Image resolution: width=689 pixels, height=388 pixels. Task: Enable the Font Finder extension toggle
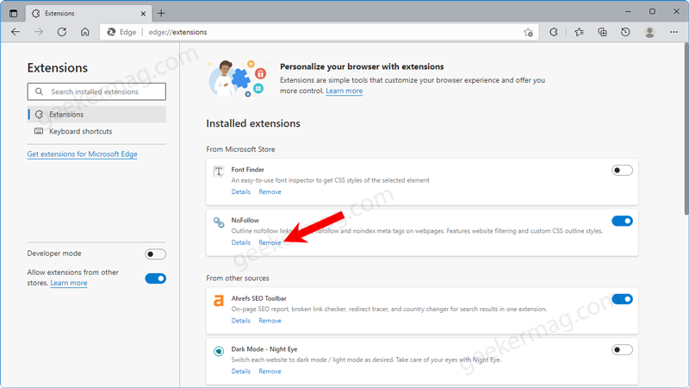[x=622, y=170]
